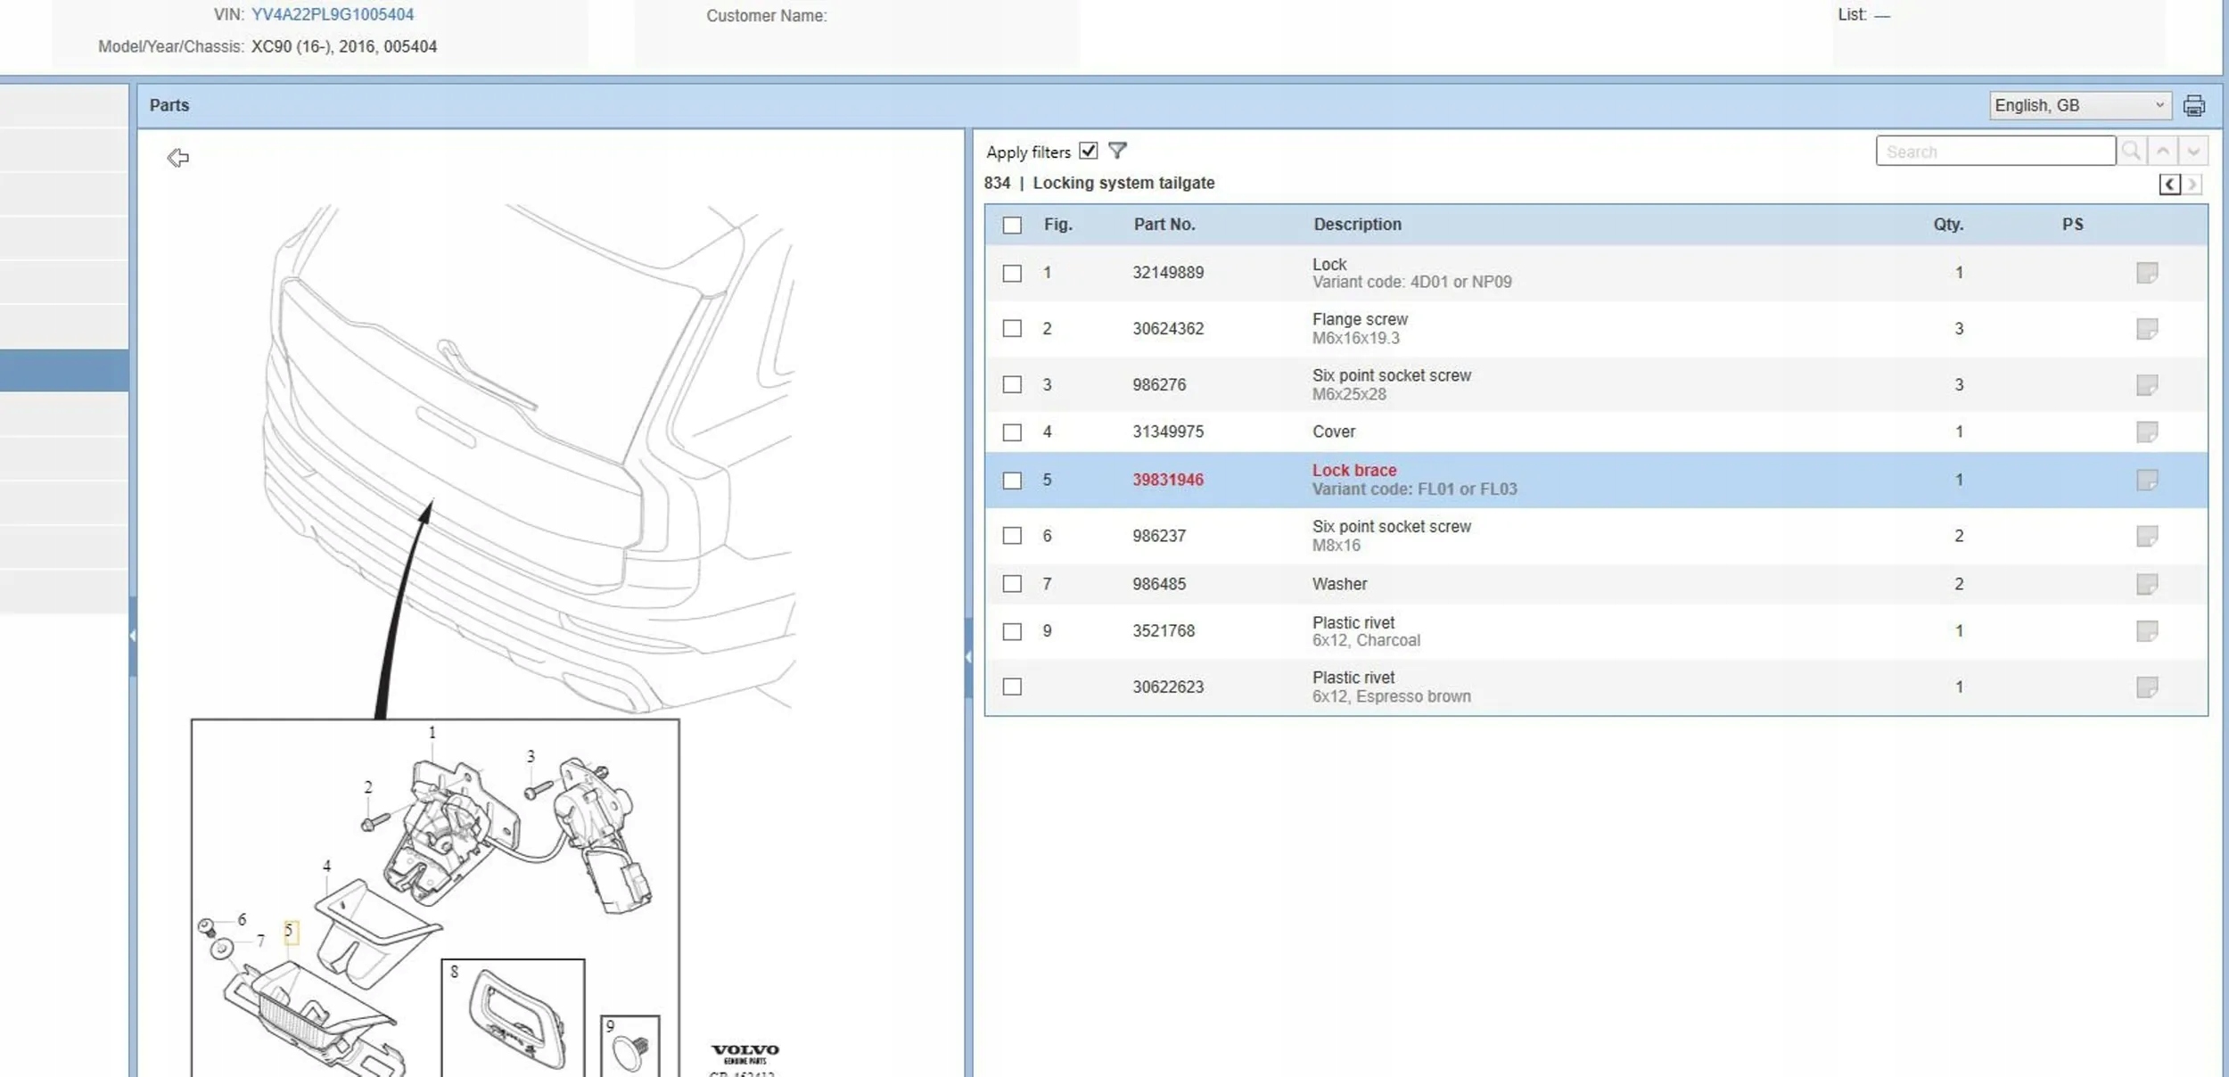Click part number 39831946

[1168, 480]
